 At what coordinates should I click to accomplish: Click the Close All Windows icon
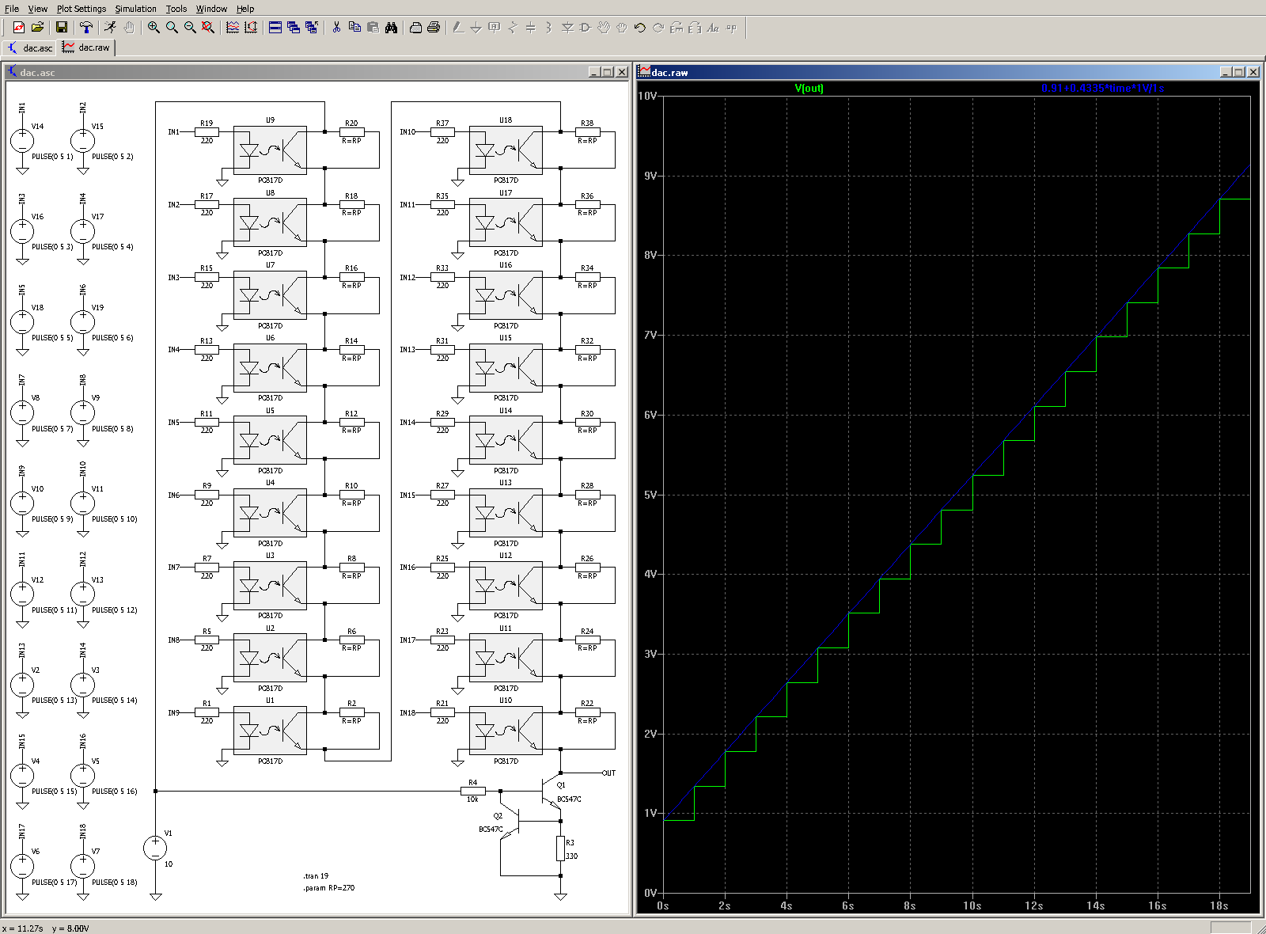click(x=312, y=28)
